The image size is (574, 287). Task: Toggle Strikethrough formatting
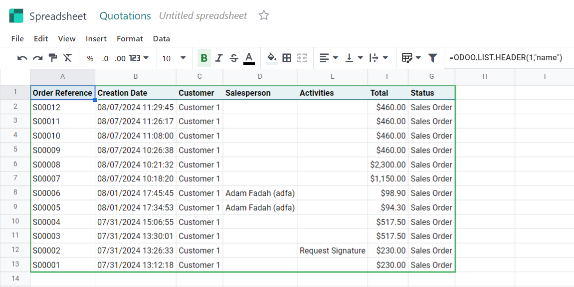point(234,58)
